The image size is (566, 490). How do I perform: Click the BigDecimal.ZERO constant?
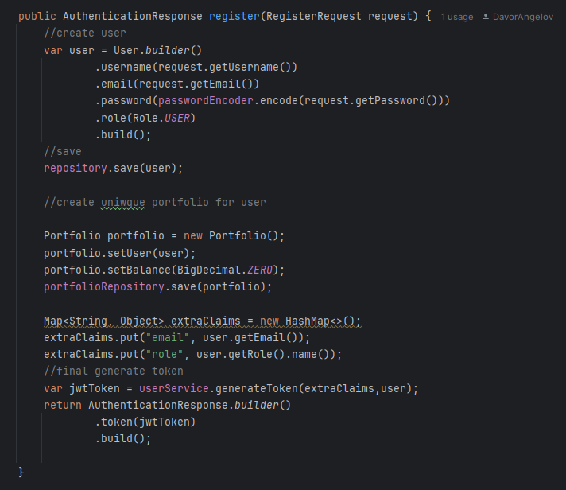[x=229, y=270]
